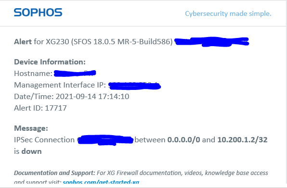Click the SFOS 18.0.5 MR-5-Build586 version text

(122, 42)
